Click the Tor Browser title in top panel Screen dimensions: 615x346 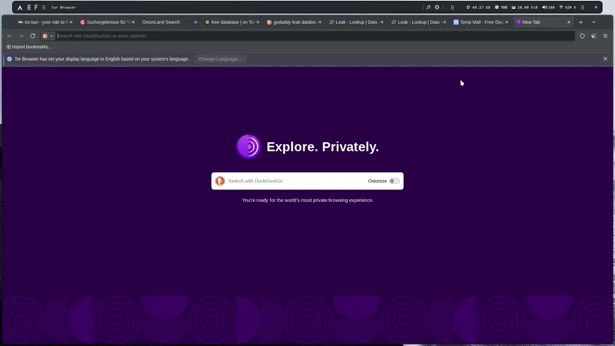[63, 7]
